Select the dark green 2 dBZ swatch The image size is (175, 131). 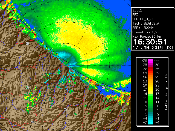tap(150, 110)
